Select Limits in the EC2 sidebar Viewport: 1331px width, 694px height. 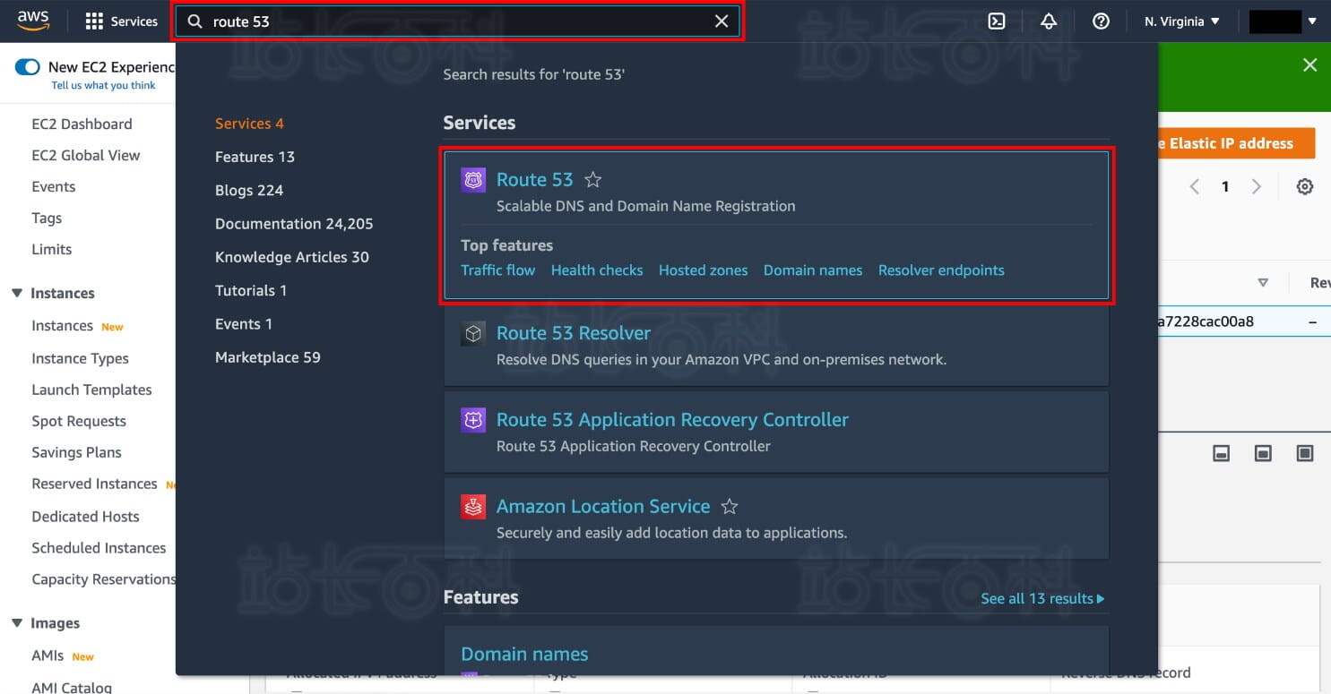click(x=52, y=249)
